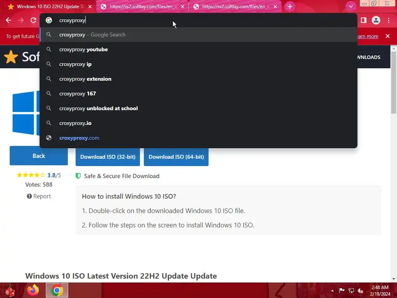The height and width of the screenshot is (298, 397).
Task: Click the muted volume tray icon
Action: 361,291
